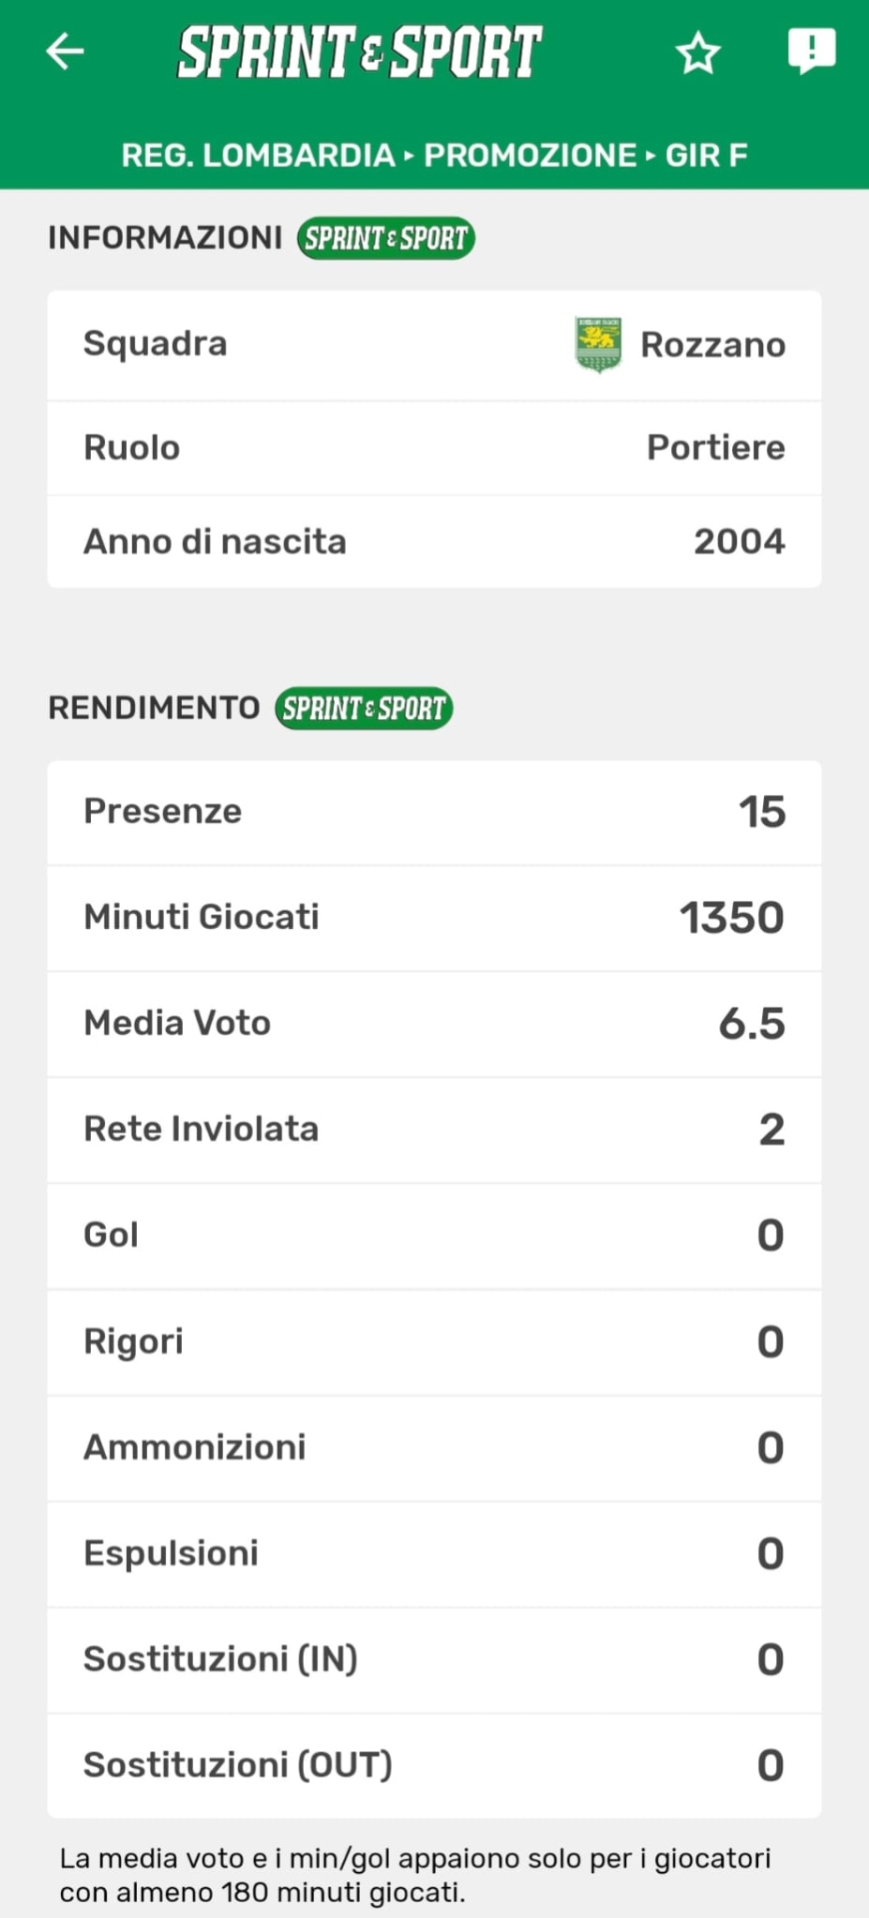The height and width of the screenshot is (1918, 869).
Task: Select the Rete Inviolata row
Action: click(x=434, y=1129)
